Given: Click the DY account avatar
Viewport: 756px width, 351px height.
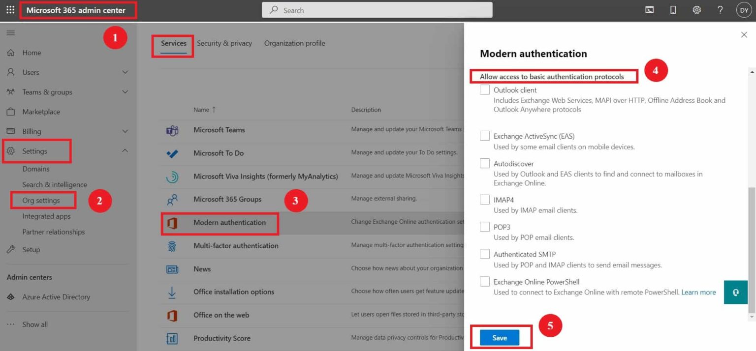Looking at the screenshot, I should click(744, 9).
